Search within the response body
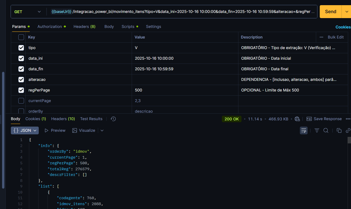 (326, 130)
